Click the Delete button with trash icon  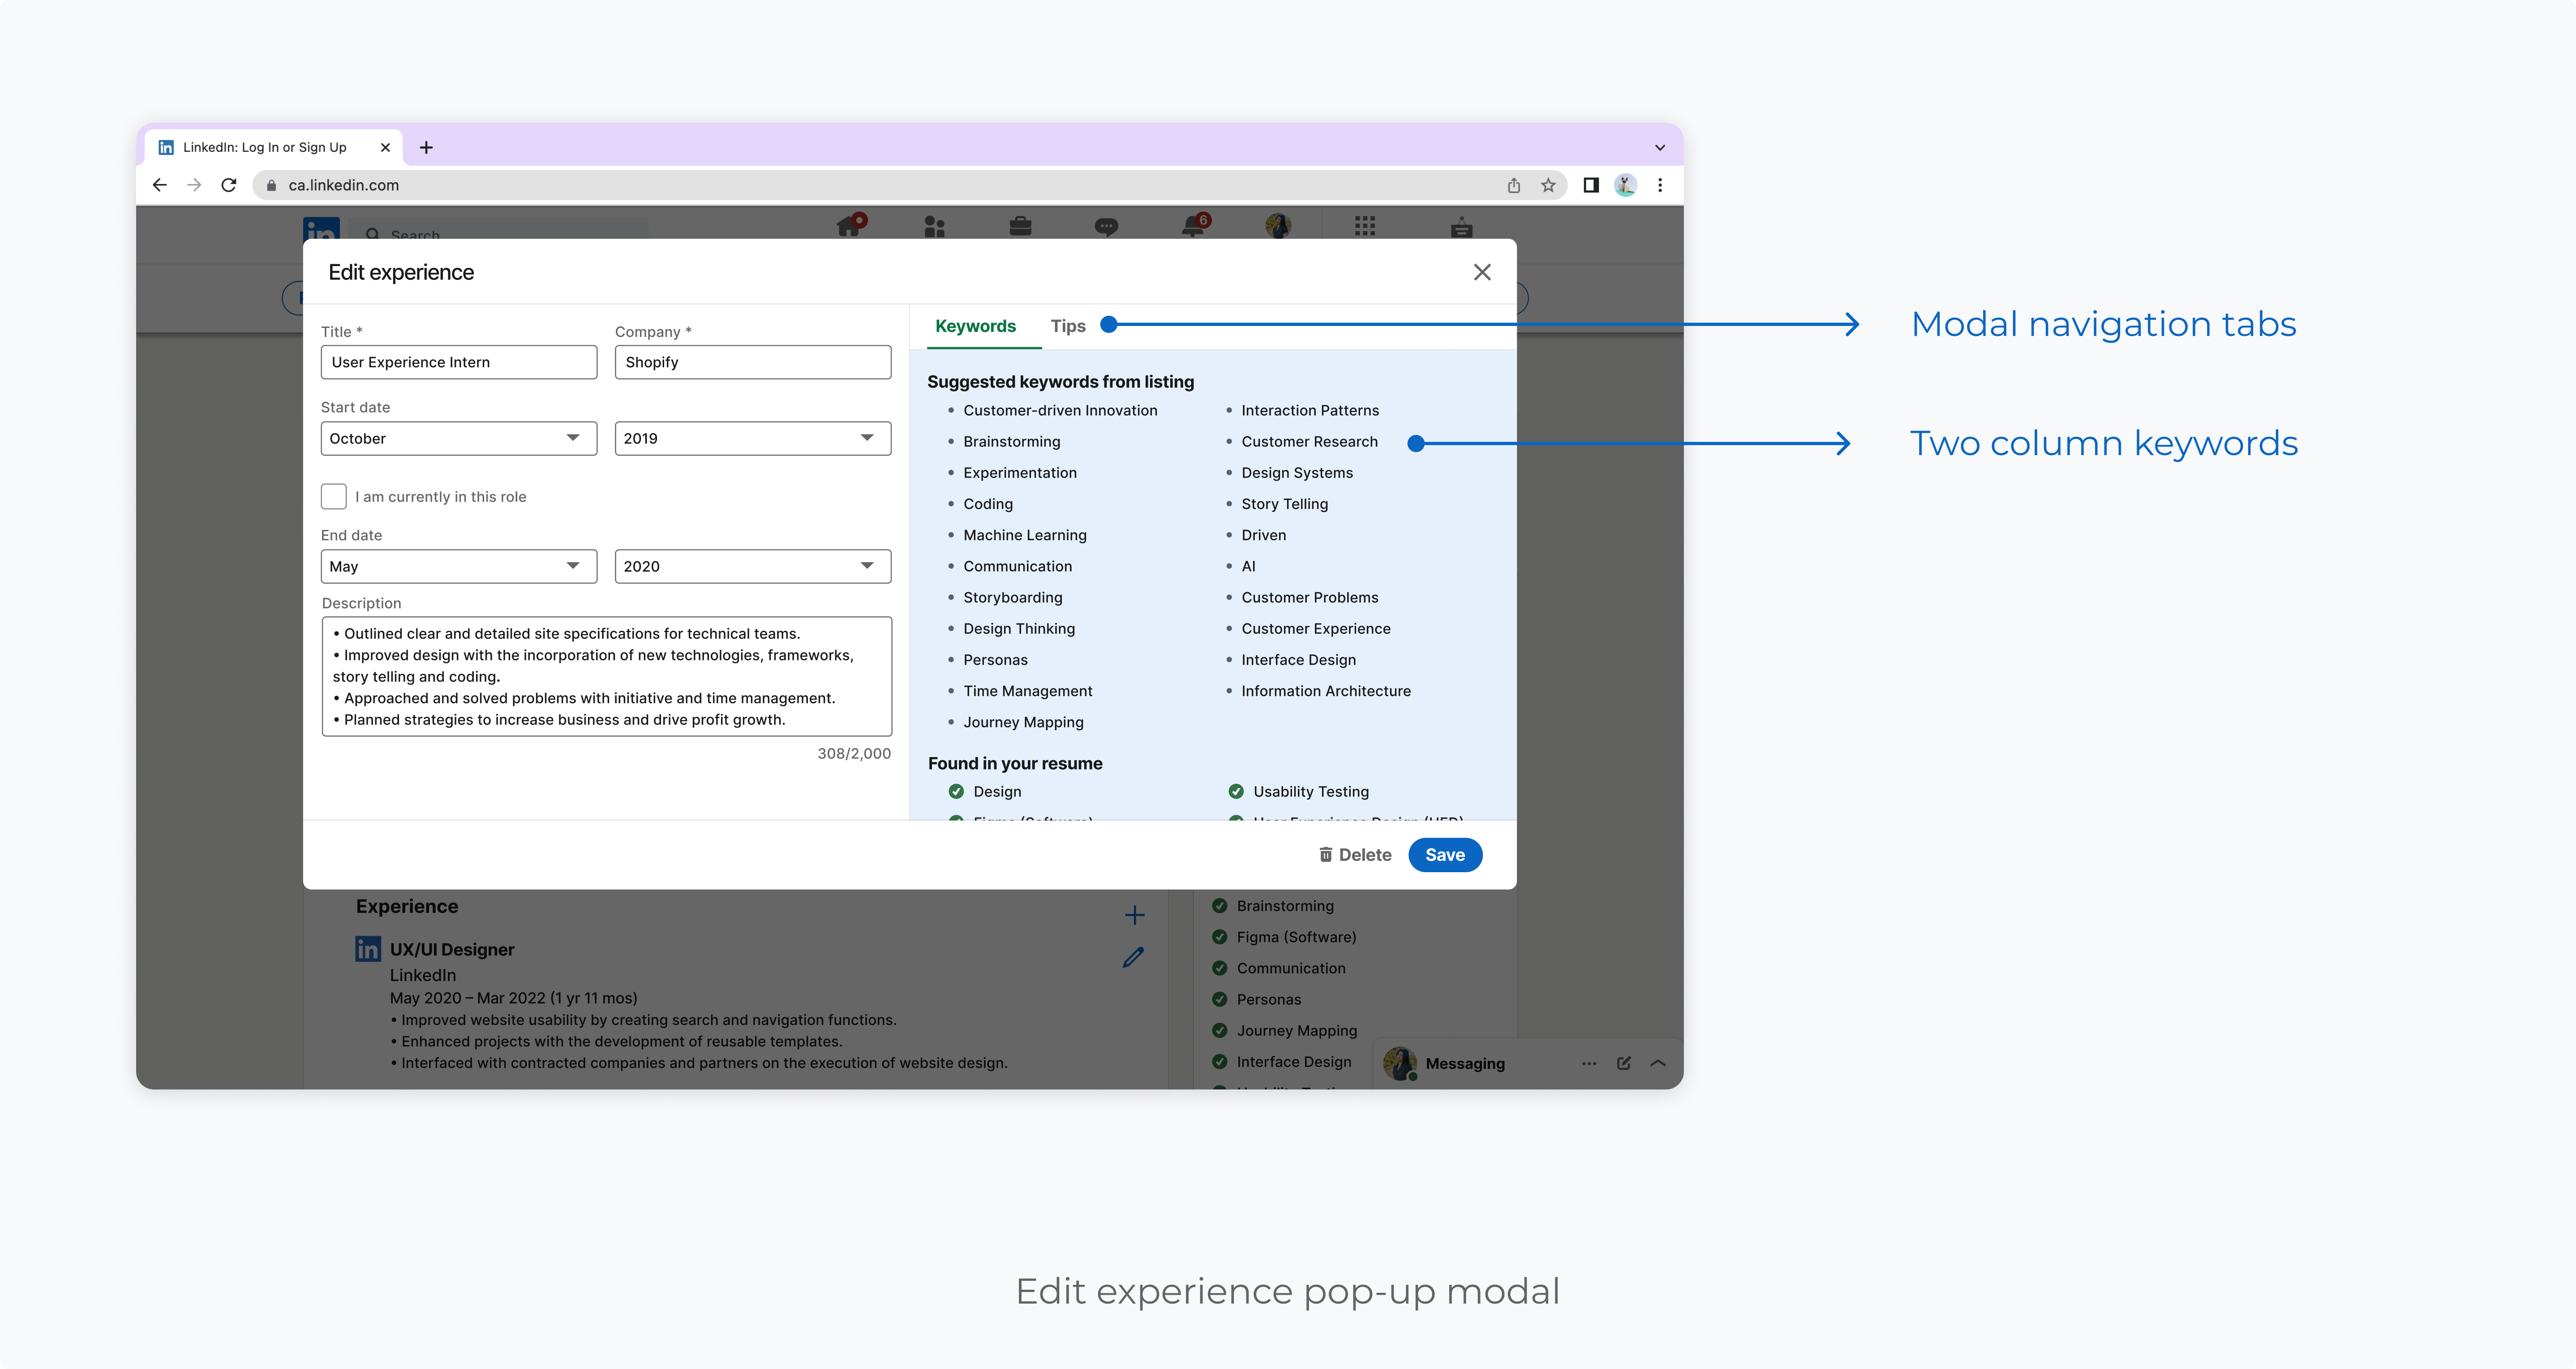1355,855
